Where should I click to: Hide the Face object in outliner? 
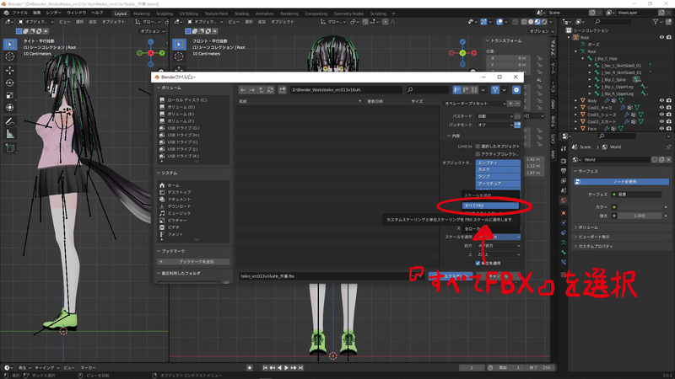coord(661,129)
